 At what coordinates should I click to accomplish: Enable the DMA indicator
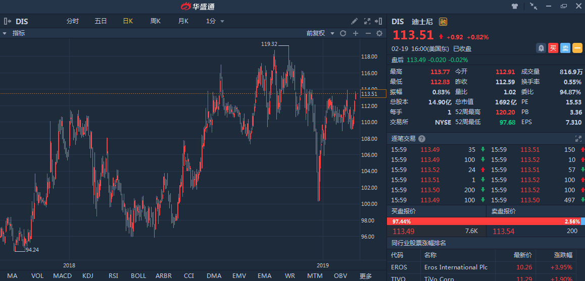point(214,276)
